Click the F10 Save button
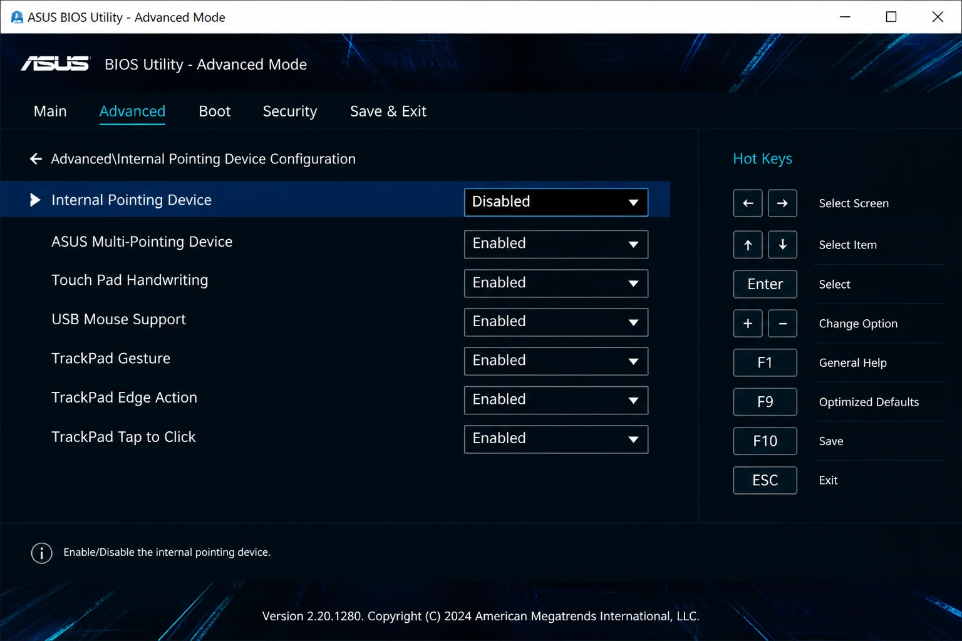The height and width of the screenshot is (641, 962). click(x=765, y=441)
